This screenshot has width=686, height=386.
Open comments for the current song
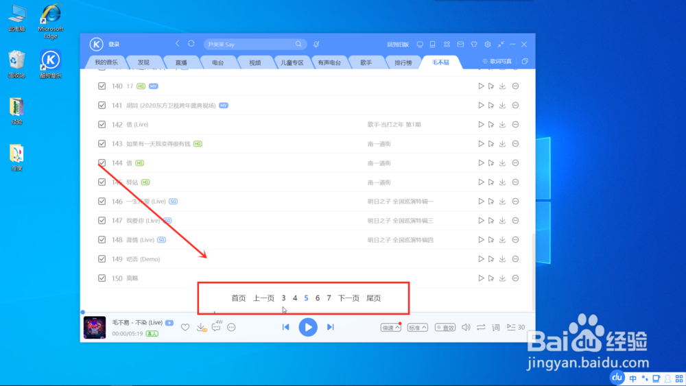(x=216, y=328)
